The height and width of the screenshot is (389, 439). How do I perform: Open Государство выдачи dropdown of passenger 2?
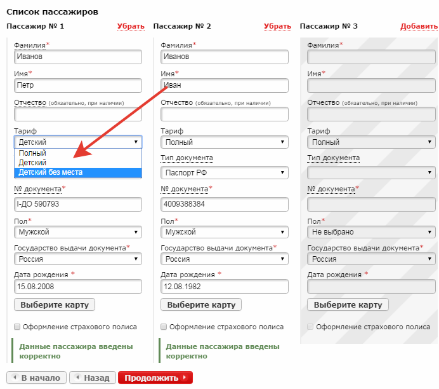[225, 259]
